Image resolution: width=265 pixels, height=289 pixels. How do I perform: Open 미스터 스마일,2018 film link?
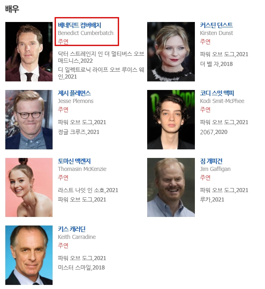tap(81, 267)
